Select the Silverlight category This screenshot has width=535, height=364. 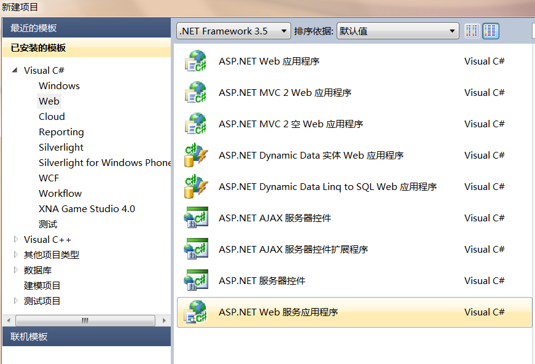coord(61,147)
